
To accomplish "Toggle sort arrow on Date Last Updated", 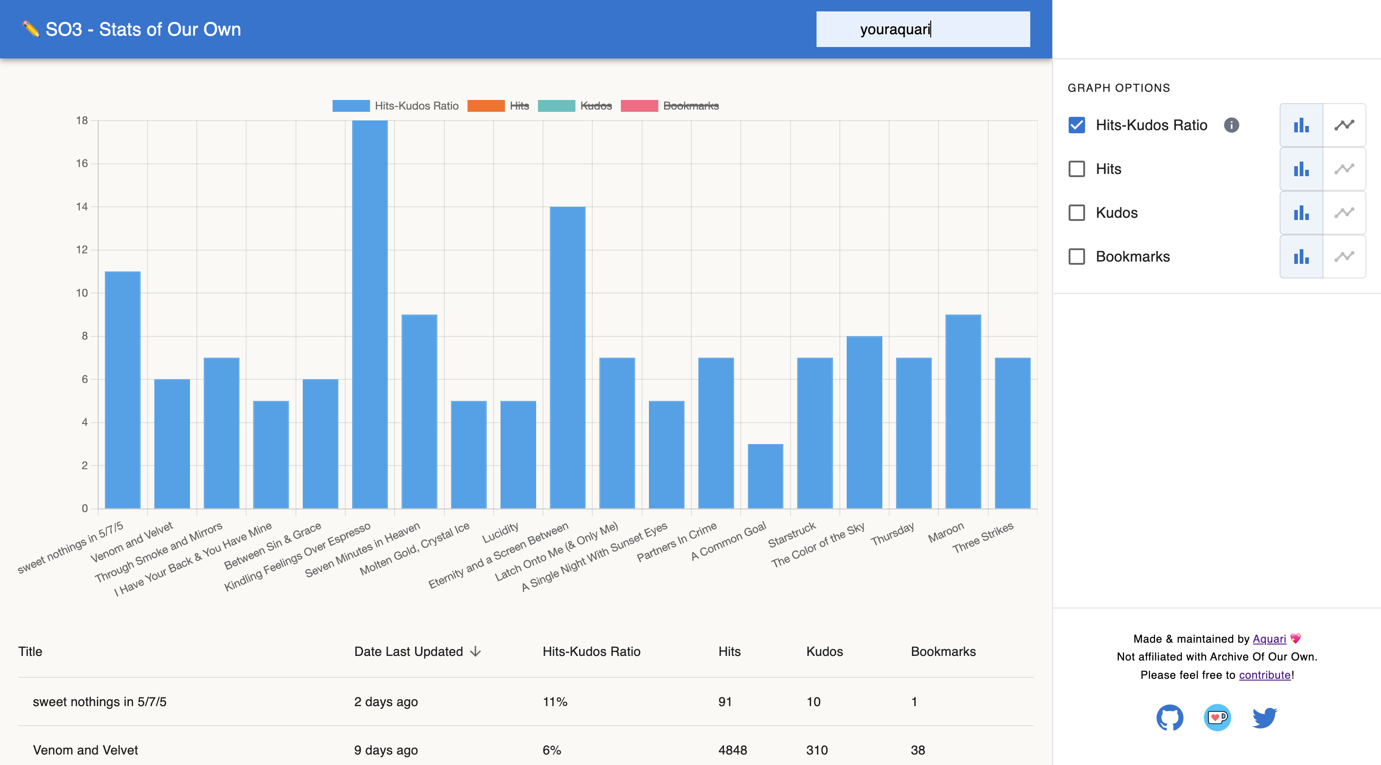I will coord(475,651).
